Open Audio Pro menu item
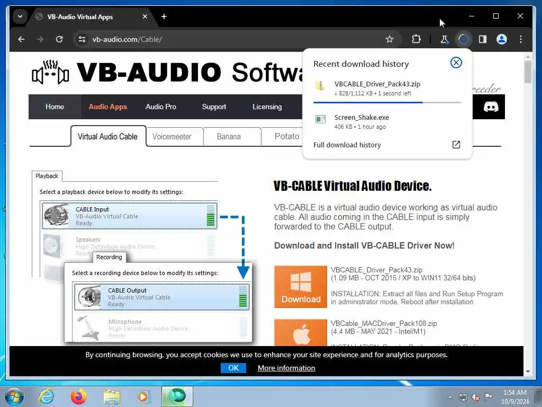 coord(161,107)
